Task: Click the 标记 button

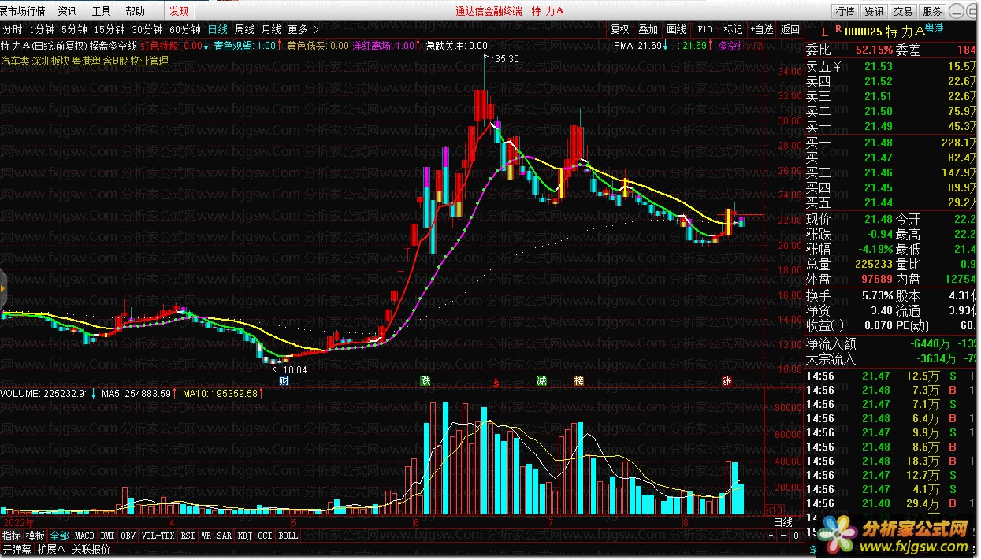Action: pyautogui.click(x=734, y=29)
